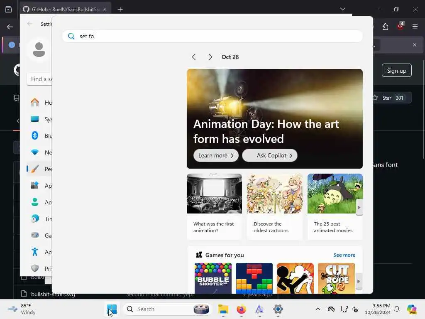The height and width of the screenshot is (319, 425).
Task: Open the Firefox extensions puzzle icon
Action: pyautogui.click(x=385, y=27)
